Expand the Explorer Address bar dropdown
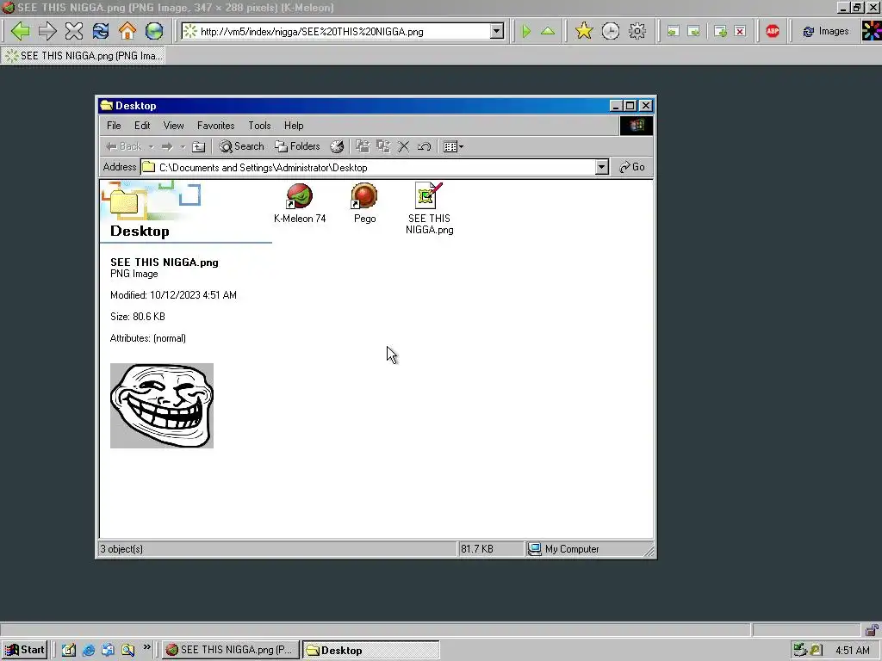This screenshot has width=882, height=661. pos(601,168)
